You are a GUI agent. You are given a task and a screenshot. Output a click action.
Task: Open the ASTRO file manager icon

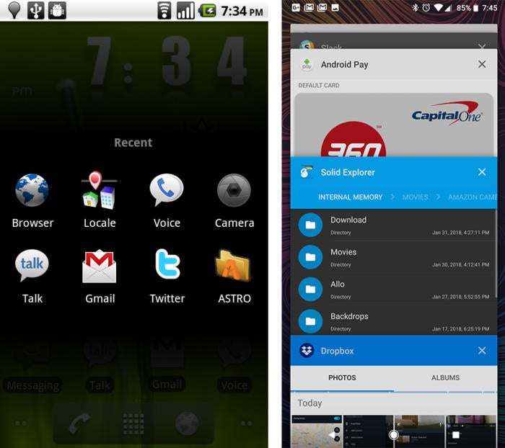click(x=234, y=265)
